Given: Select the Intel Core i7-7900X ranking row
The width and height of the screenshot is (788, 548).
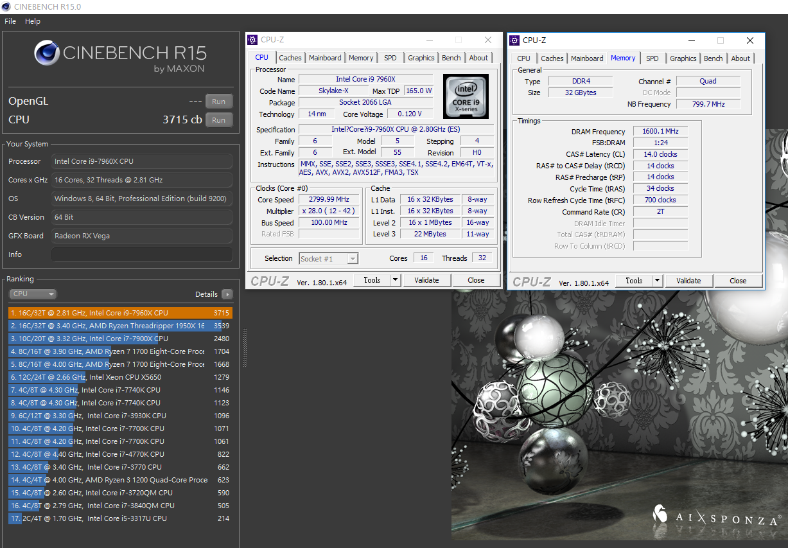Looking at the screenshot, I should coord(121,339).
